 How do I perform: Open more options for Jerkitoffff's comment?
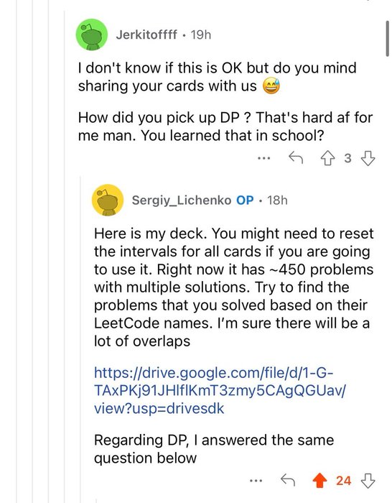pos(264,158)
